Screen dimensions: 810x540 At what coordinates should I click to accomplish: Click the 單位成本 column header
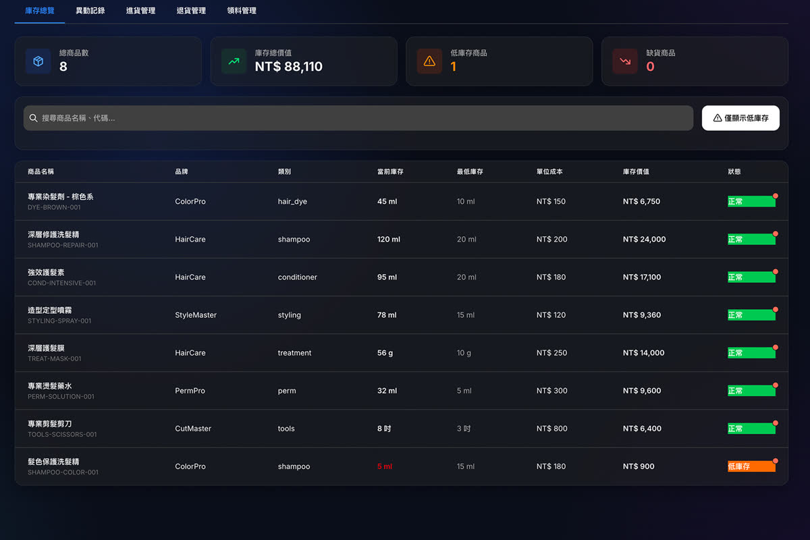coord(549,172)
